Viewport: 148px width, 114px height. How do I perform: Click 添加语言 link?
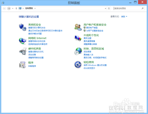pos(87,52)
